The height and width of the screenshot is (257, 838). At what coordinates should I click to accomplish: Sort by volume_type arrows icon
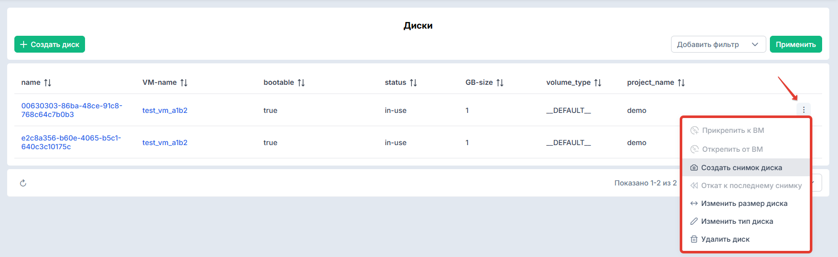pyautogui.click(x=598, y=83)
